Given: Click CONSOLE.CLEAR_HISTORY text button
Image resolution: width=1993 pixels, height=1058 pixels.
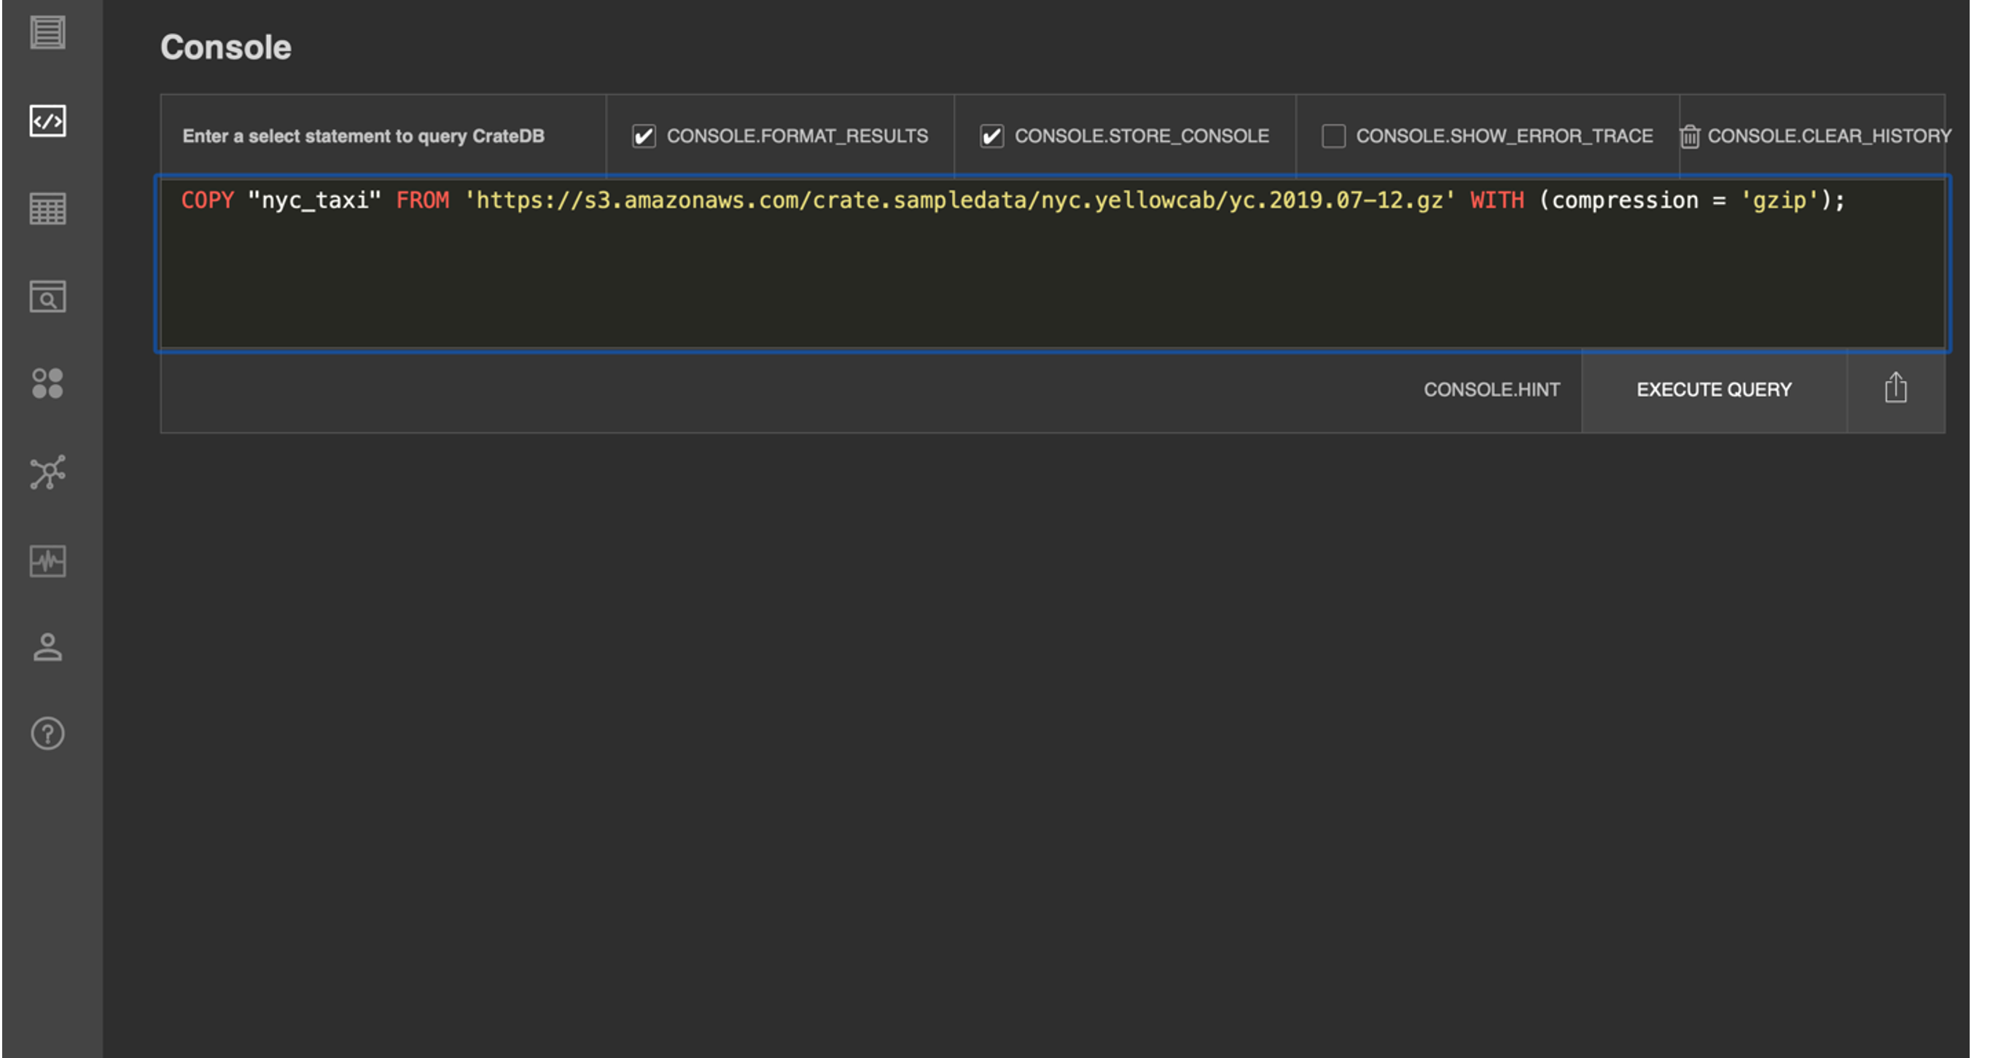Looking at the screenshot, I should pos(1829,136).
